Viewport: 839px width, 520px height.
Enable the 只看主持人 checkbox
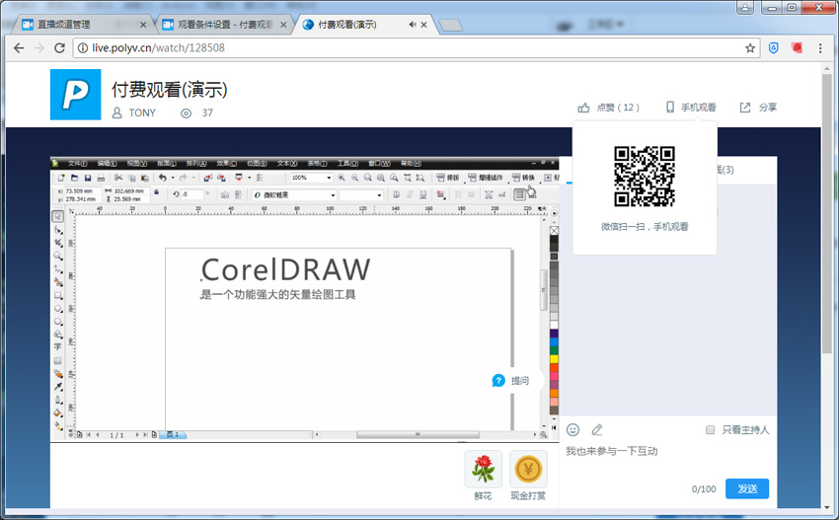[711, 430]
